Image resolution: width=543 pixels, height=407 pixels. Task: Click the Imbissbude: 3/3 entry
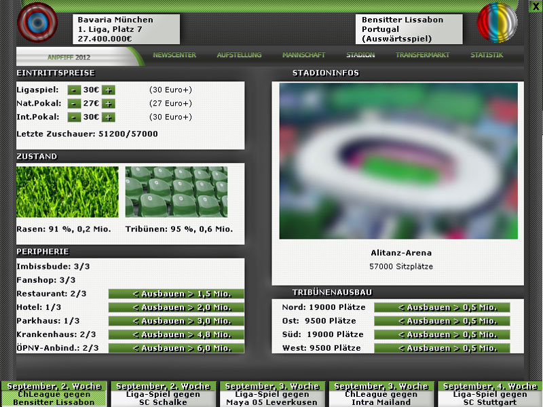point(53,267)
